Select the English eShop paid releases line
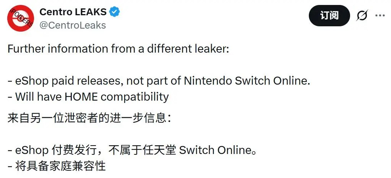Image resolution: width=391 pixels, height=178 pixels. pyautogui.click(x=158, y=81)
